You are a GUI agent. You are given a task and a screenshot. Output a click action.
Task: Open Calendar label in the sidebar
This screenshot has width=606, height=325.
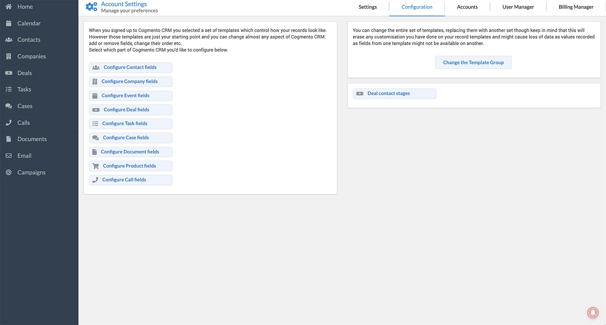pyautogui.click(x=29, y=23)
